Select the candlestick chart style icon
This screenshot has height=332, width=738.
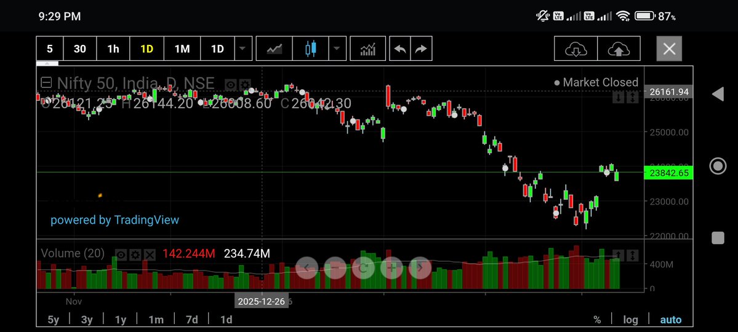pyautogui.click(x=310, y=49)
